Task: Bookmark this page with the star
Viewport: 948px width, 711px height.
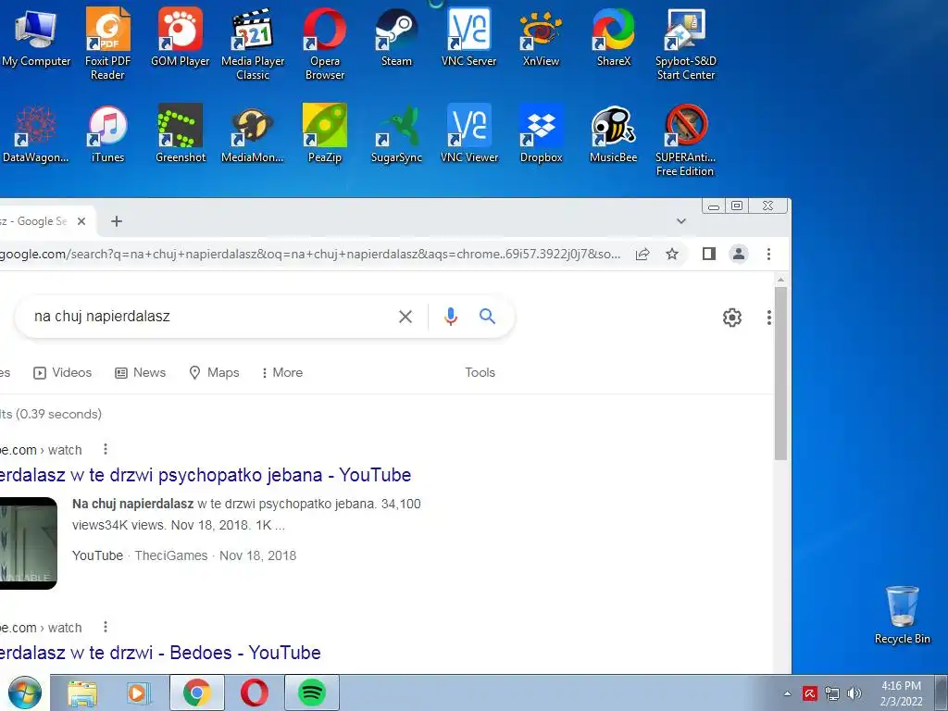Action: [x=672, y=254]
